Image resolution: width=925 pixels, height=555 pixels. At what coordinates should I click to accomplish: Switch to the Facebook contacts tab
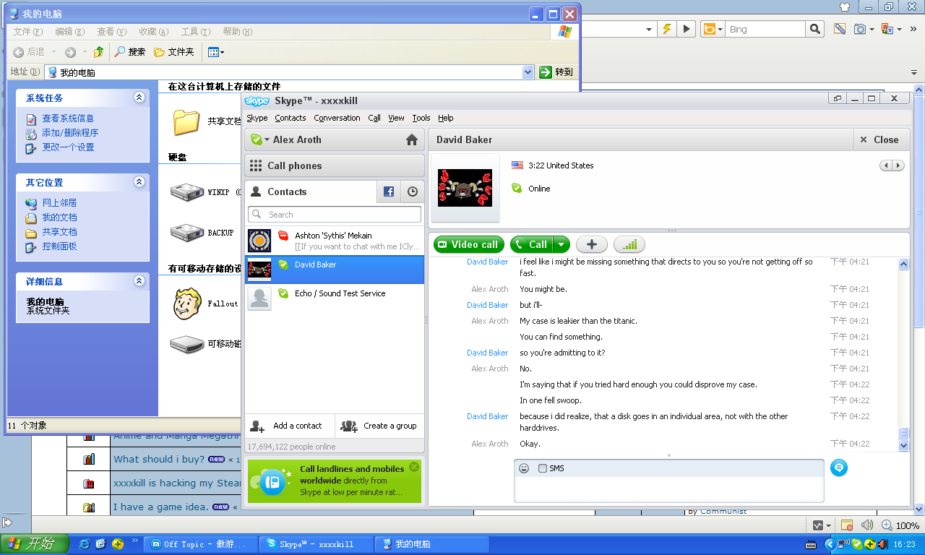(389, 192)
